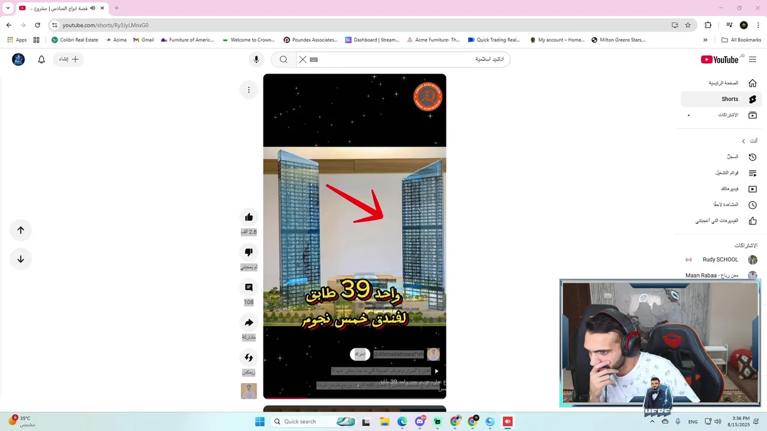Open Ahmadalnawafleh channel avatar on Short
767x431 pixels.
coord(433,354)
